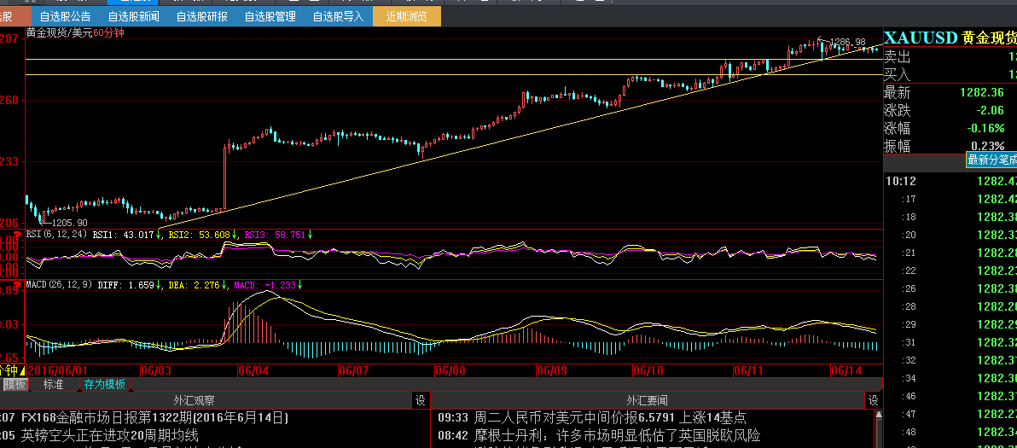
Task: Click the chart title 黄金现货/美元60分钟
Action: tap(75, 33)
